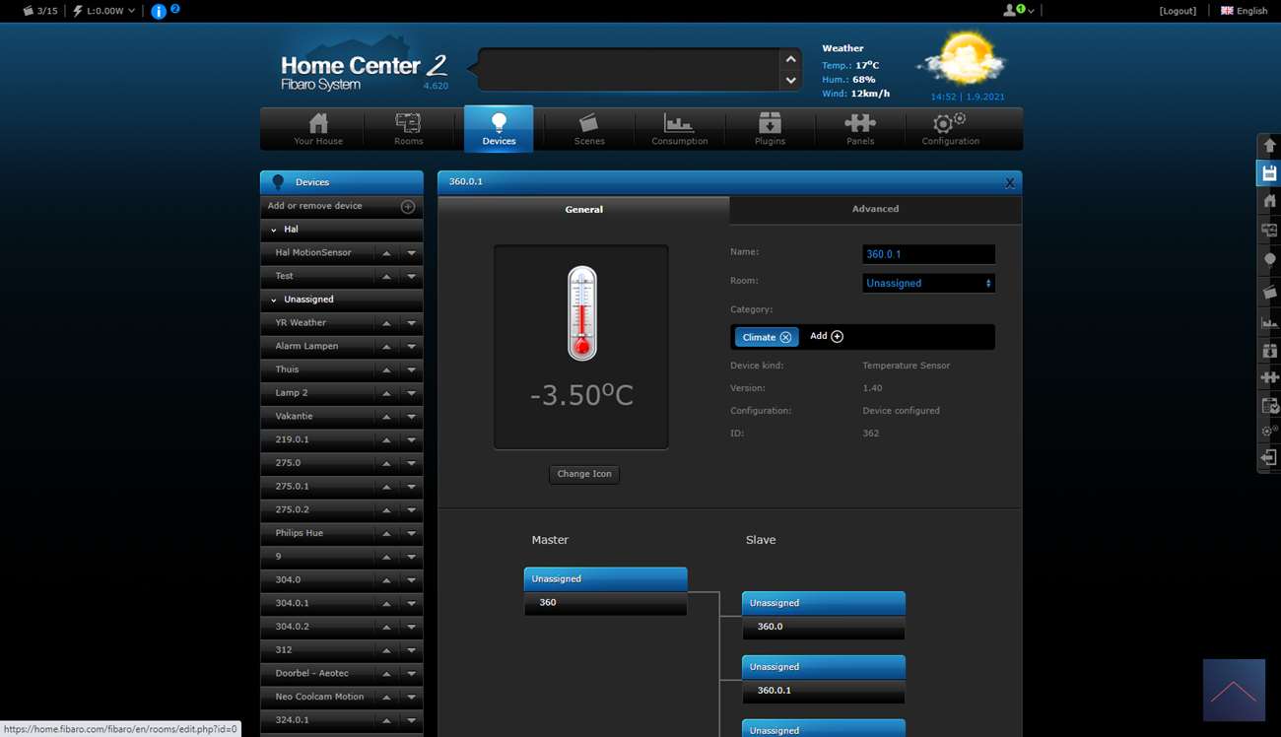Image resolution: width=1281 pixels, height=737 pixels.
Task: Move YR Weather device up
Action: click(386, 323)
